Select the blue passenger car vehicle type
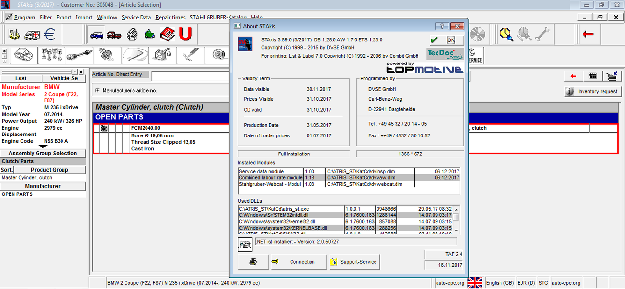 coord(97,35)
